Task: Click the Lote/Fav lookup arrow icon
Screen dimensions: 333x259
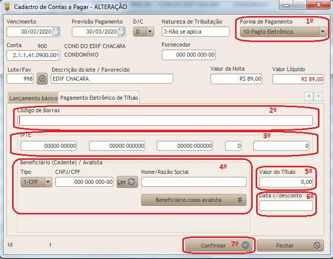Action: click(42, 79)
